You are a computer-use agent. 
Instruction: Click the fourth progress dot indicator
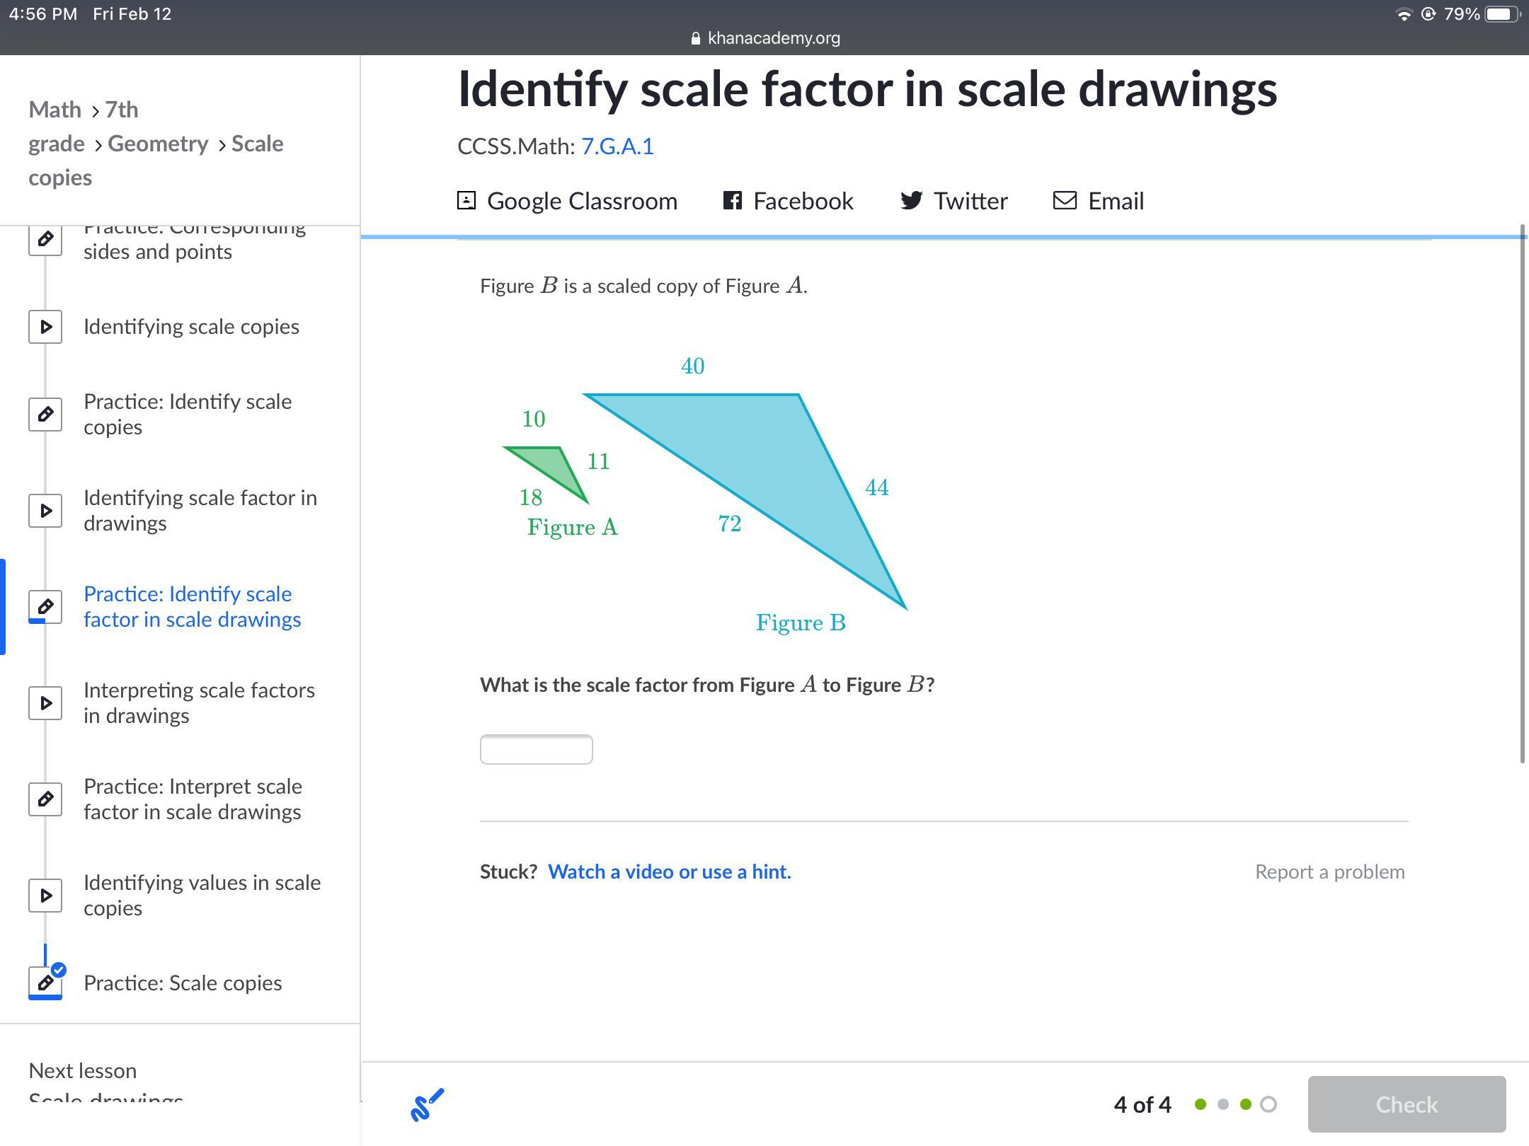pos(1269,1104)
